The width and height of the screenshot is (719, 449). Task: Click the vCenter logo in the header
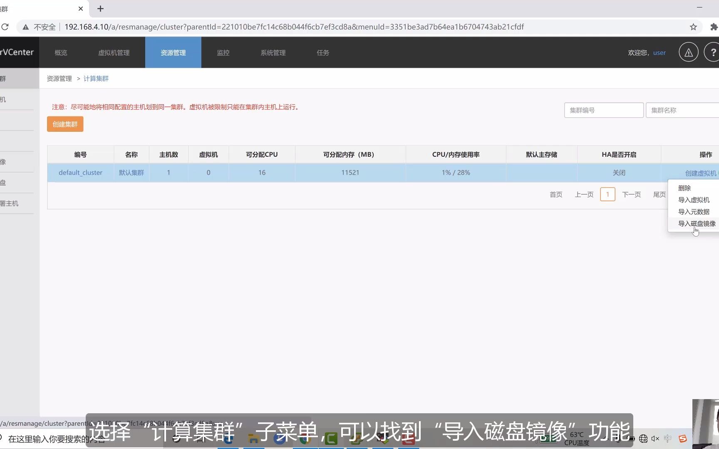(17, 52)
